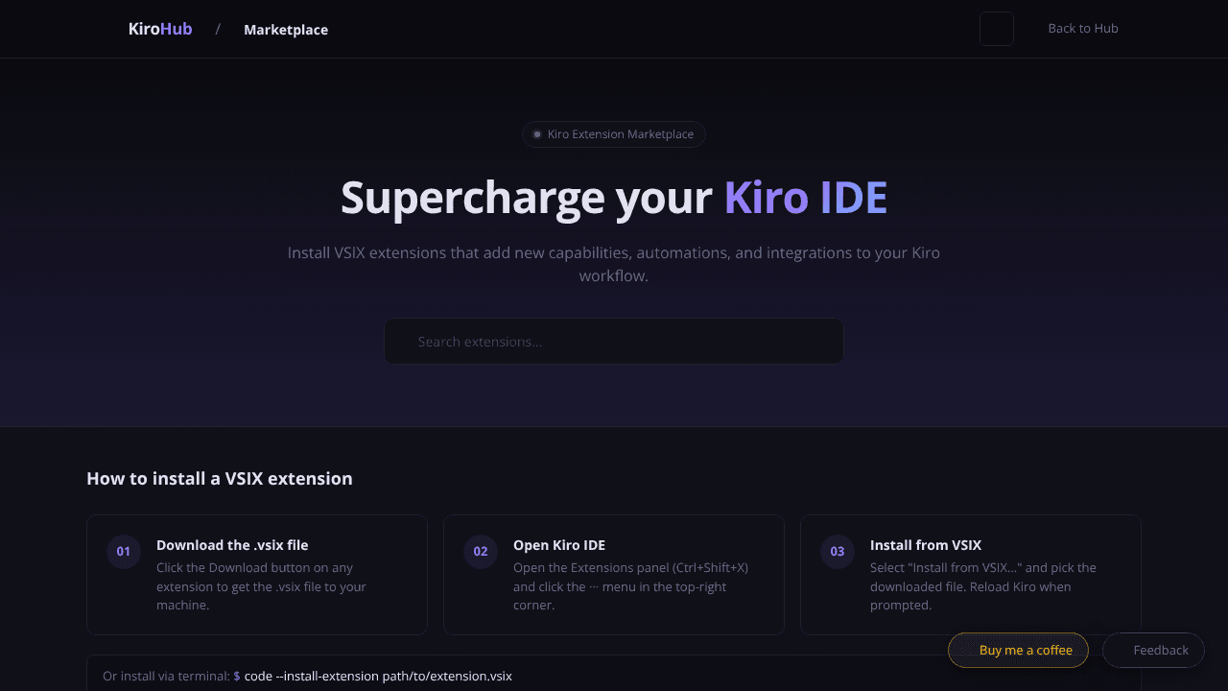Click the How to install a VSIX extension heading
Image resolution: width=1228 pixels, height=691 pixels.
coord(220,478)
